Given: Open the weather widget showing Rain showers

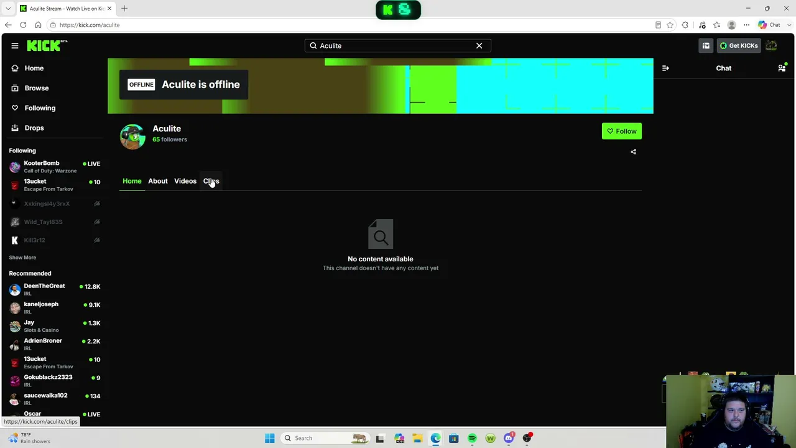Looking at the screenshot, I should coord(29,438).
